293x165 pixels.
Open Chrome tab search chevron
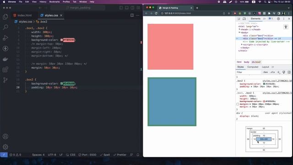click(x=289, y=8)
